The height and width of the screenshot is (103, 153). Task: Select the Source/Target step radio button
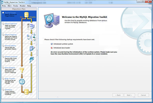[3, 13]
